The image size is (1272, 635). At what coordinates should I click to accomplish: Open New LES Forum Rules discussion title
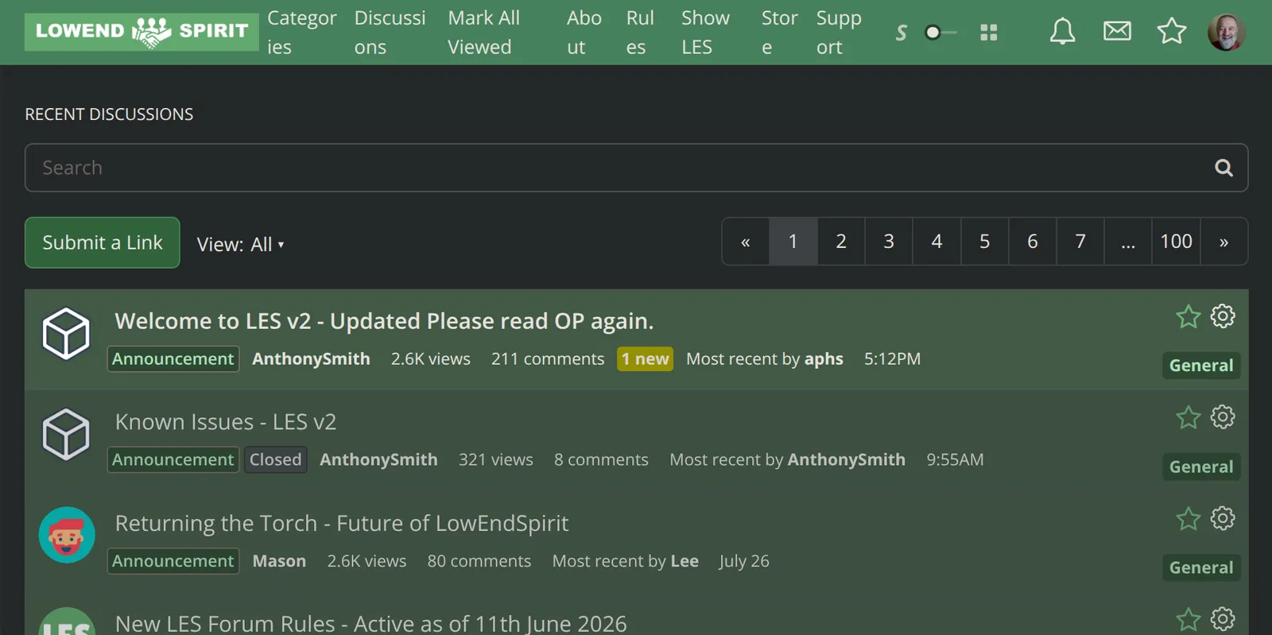tap(371, 624)
